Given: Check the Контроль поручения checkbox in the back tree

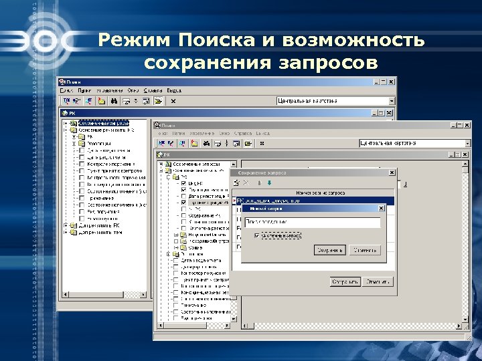Looking at the screenshot, I should click(x=82, y=164).
